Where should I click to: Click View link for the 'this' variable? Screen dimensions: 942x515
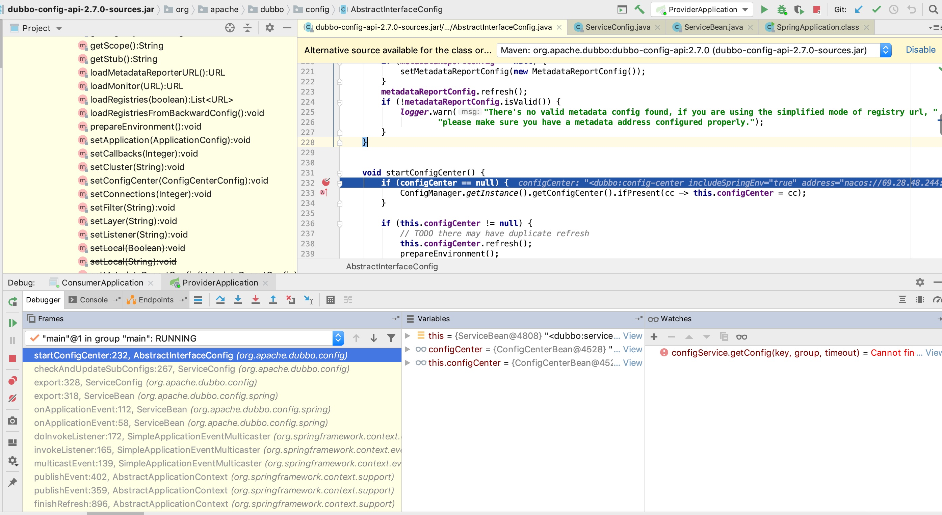coord(632,336)
